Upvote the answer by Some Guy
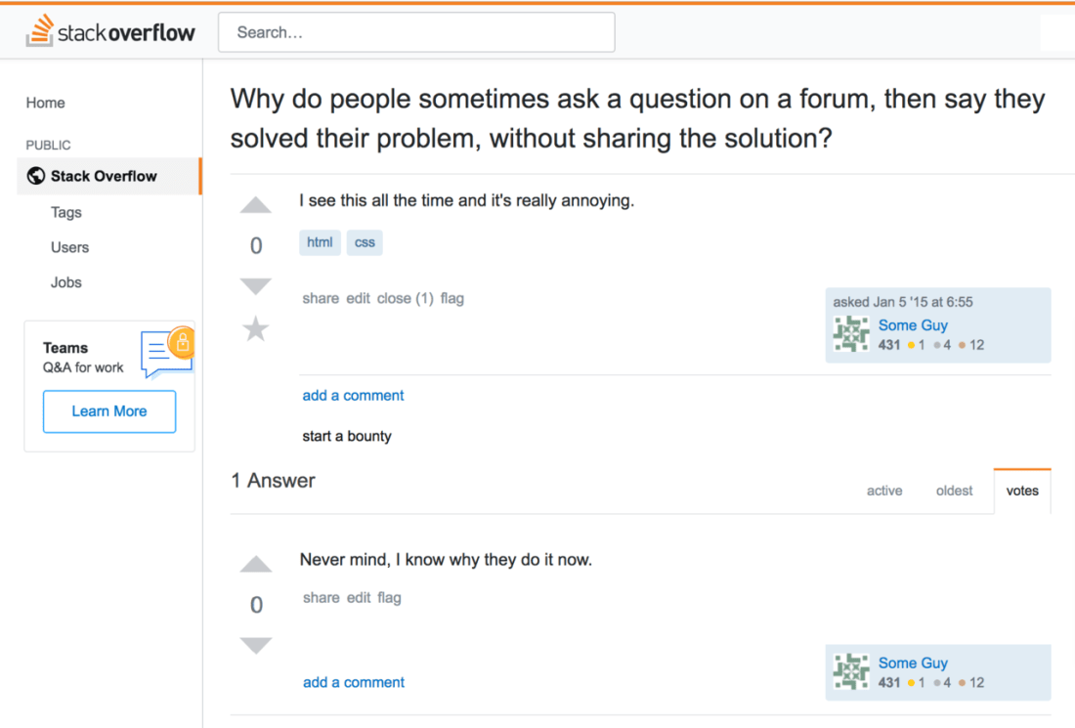The image size is (1075, 728). point(256,564)
